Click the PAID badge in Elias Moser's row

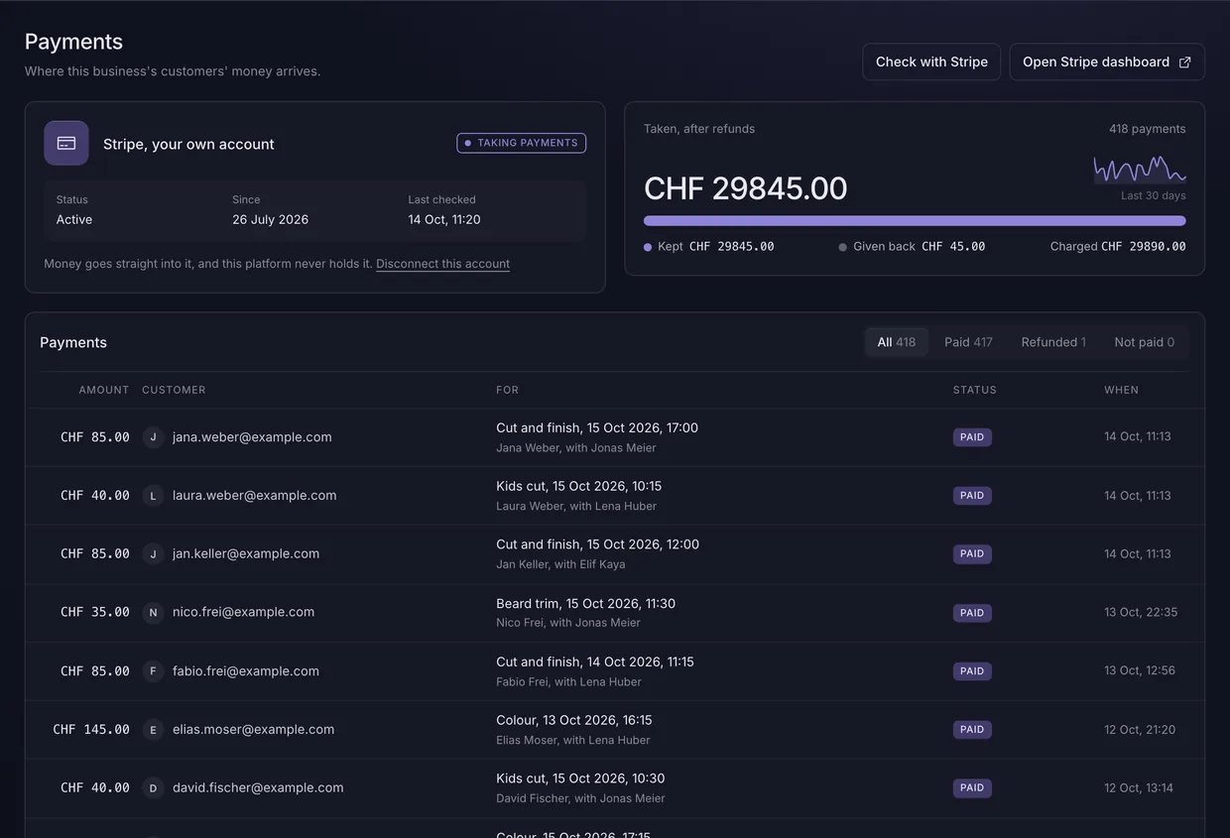pos(972,730)
